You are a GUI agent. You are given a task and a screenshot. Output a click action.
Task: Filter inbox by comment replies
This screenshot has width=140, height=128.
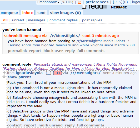tap(63, 20)
